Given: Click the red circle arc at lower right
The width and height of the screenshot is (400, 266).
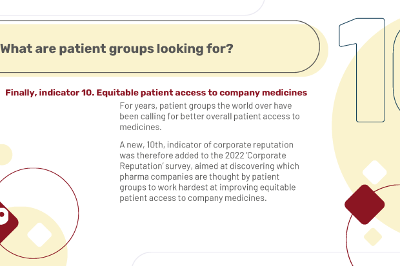Looking at the screenshot, I should click(372, 225).
